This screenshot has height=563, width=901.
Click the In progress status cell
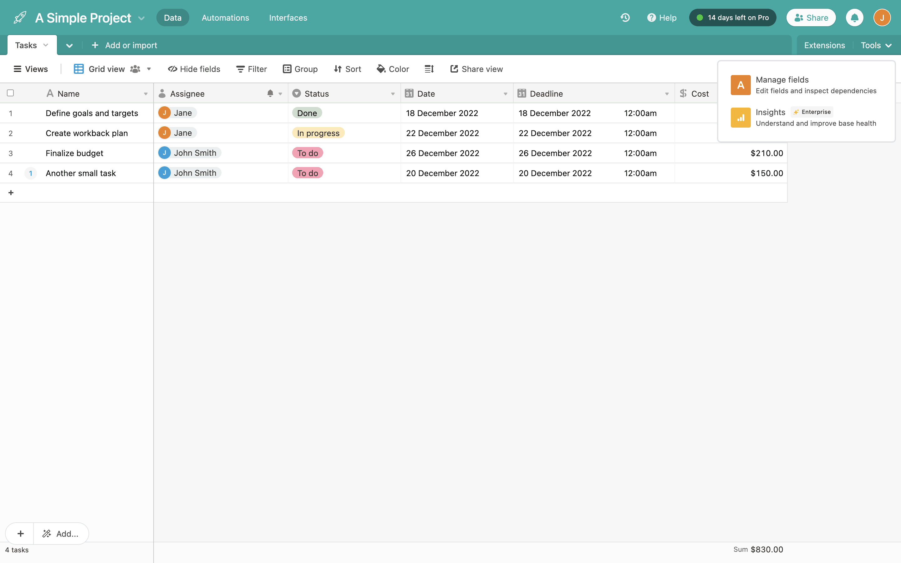pyautogui.click(x=344, y=133)
